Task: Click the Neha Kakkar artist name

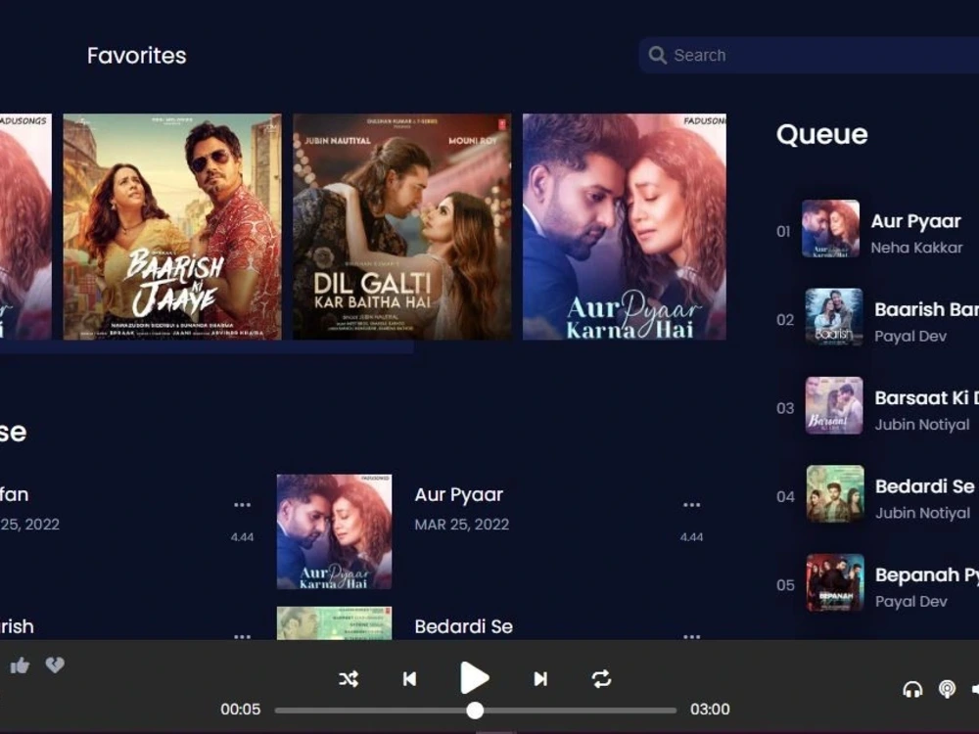Action: [x=916, y=248]
